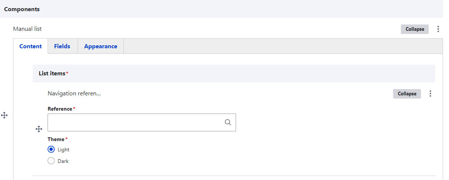Click the Components section header
449x180 pixels.
(22, 9)
